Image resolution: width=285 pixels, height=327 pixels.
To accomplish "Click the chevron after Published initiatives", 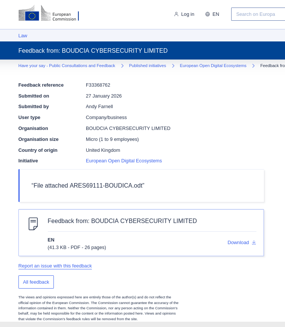I will 173,66.
